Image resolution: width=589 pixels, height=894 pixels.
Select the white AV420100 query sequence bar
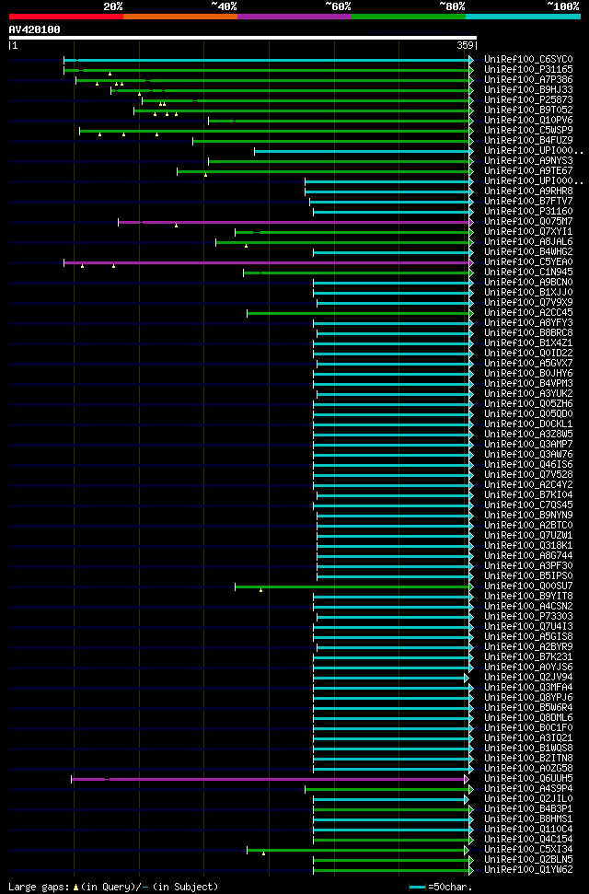click(x=242, y=38)
